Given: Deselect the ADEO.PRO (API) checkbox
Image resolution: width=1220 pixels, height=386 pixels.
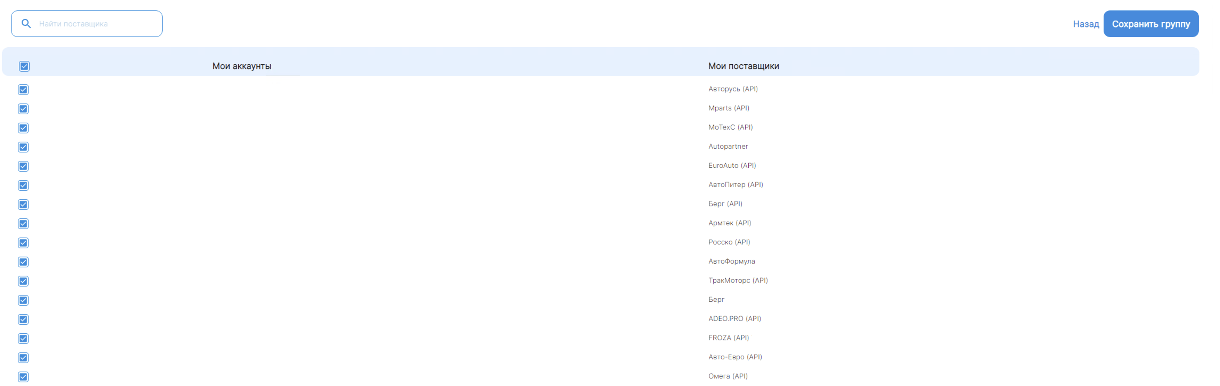Looking at the screenshot, I should click(x=23, y=319).
